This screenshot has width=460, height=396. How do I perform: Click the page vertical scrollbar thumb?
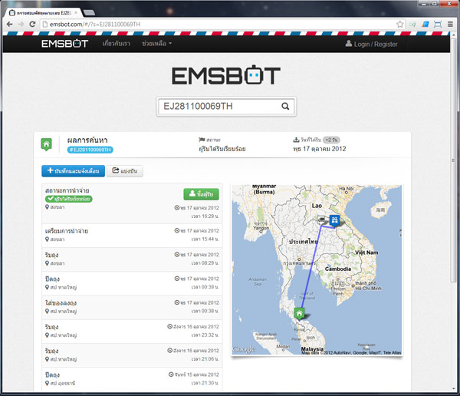pyautogui.click(x=453, y=160)
